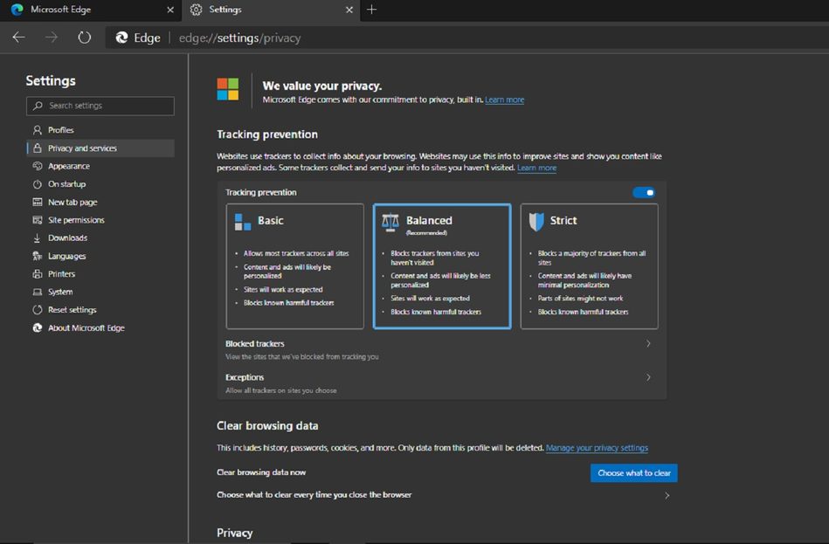Click Learn more under Tracking prevention description
Screen dimensions: 829x544
point(536,168)
